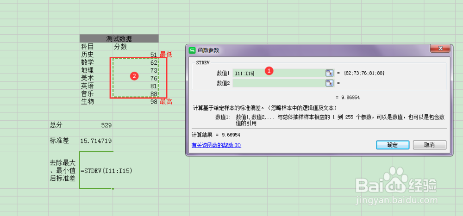Select the 分数 header cell
The height and width of the screenshot is (216, 463).
pyautogui.click(x=136, y=47)
